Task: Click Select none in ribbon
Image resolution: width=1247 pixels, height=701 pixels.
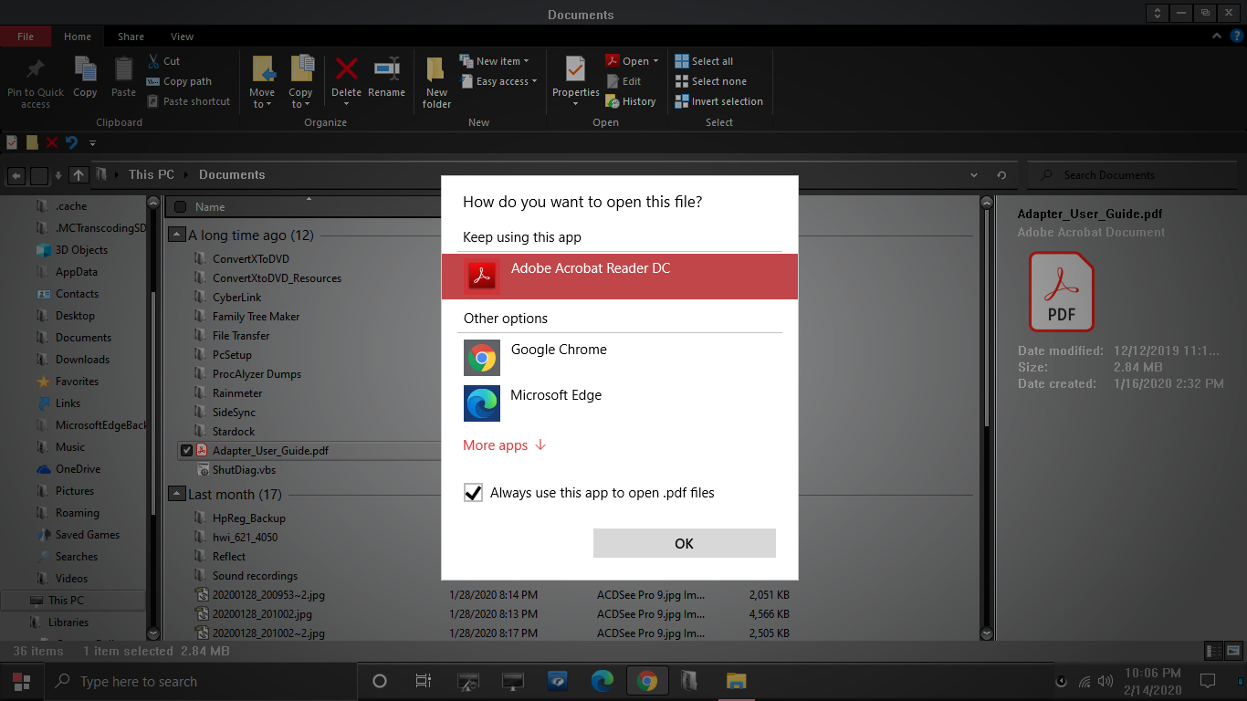Action: 709,81
